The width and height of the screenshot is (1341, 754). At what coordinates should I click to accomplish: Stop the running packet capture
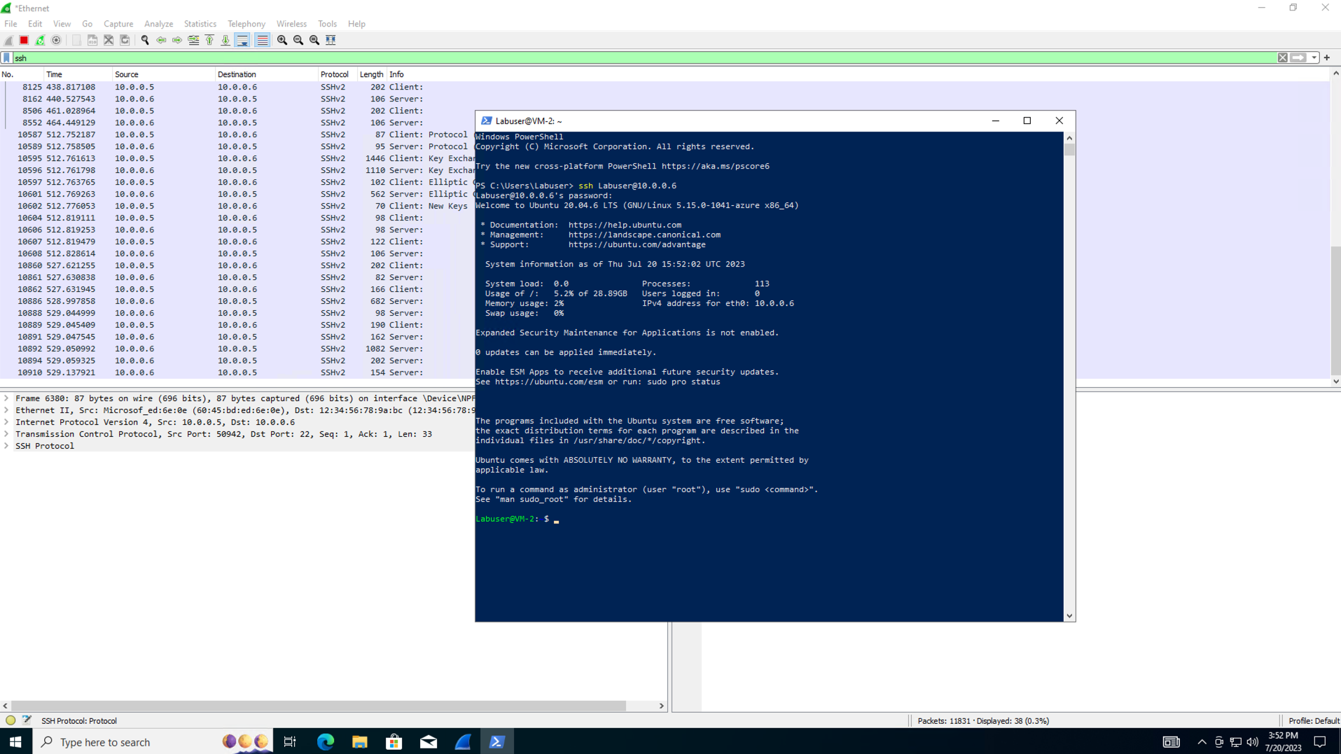click(23, 40)
